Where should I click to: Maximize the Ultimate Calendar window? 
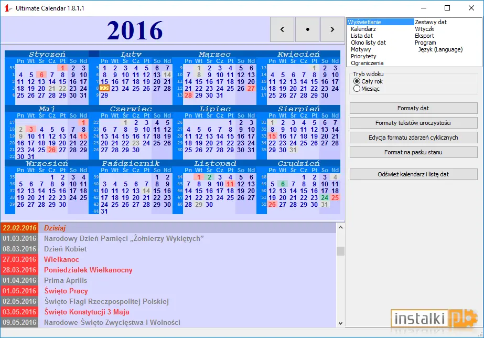(447, 8)
